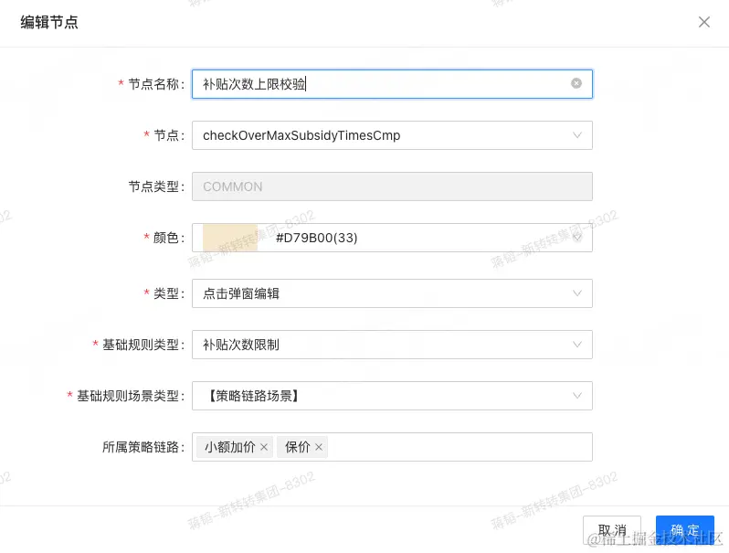Expand the 节点 dropdown arrow
Image resolution: width=729 pixels, height=553 pixels.
[577, 135]
